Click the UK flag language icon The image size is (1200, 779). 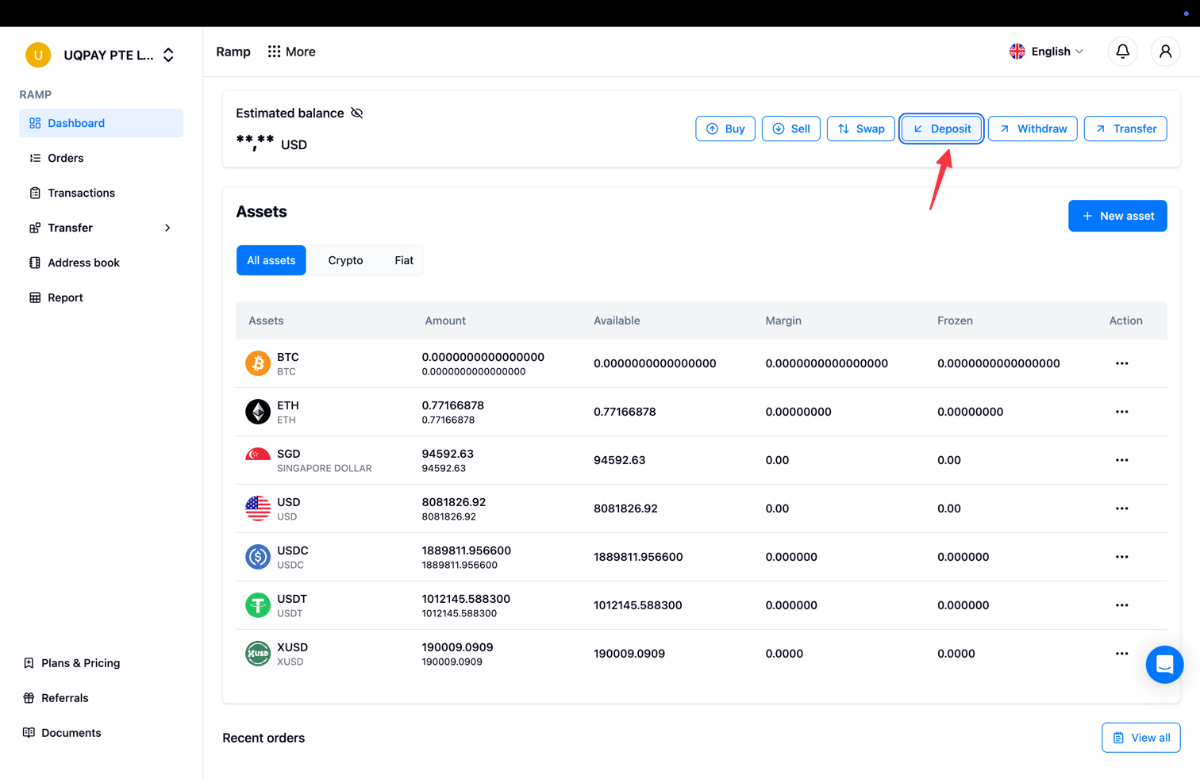(x=1017, y=52)
